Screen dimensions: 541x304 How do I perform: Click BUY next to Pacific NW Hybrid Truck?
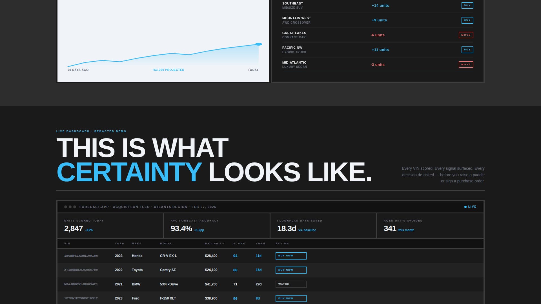pyautogui.click(x=467, y=50)
